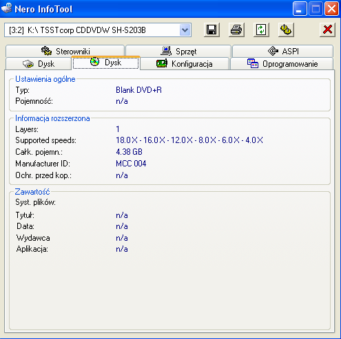Click the '4.38 GB' capacity value

[x=129, y=152]
